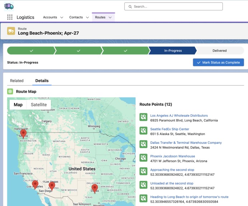This screenshot has height=206, width=248.
Task: Expand the Accounts dropdown chevron
Action: 62,17
